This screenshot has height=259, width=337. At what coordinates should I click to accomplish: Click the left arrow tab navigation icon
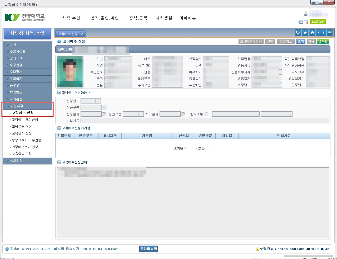click(319, 33)
